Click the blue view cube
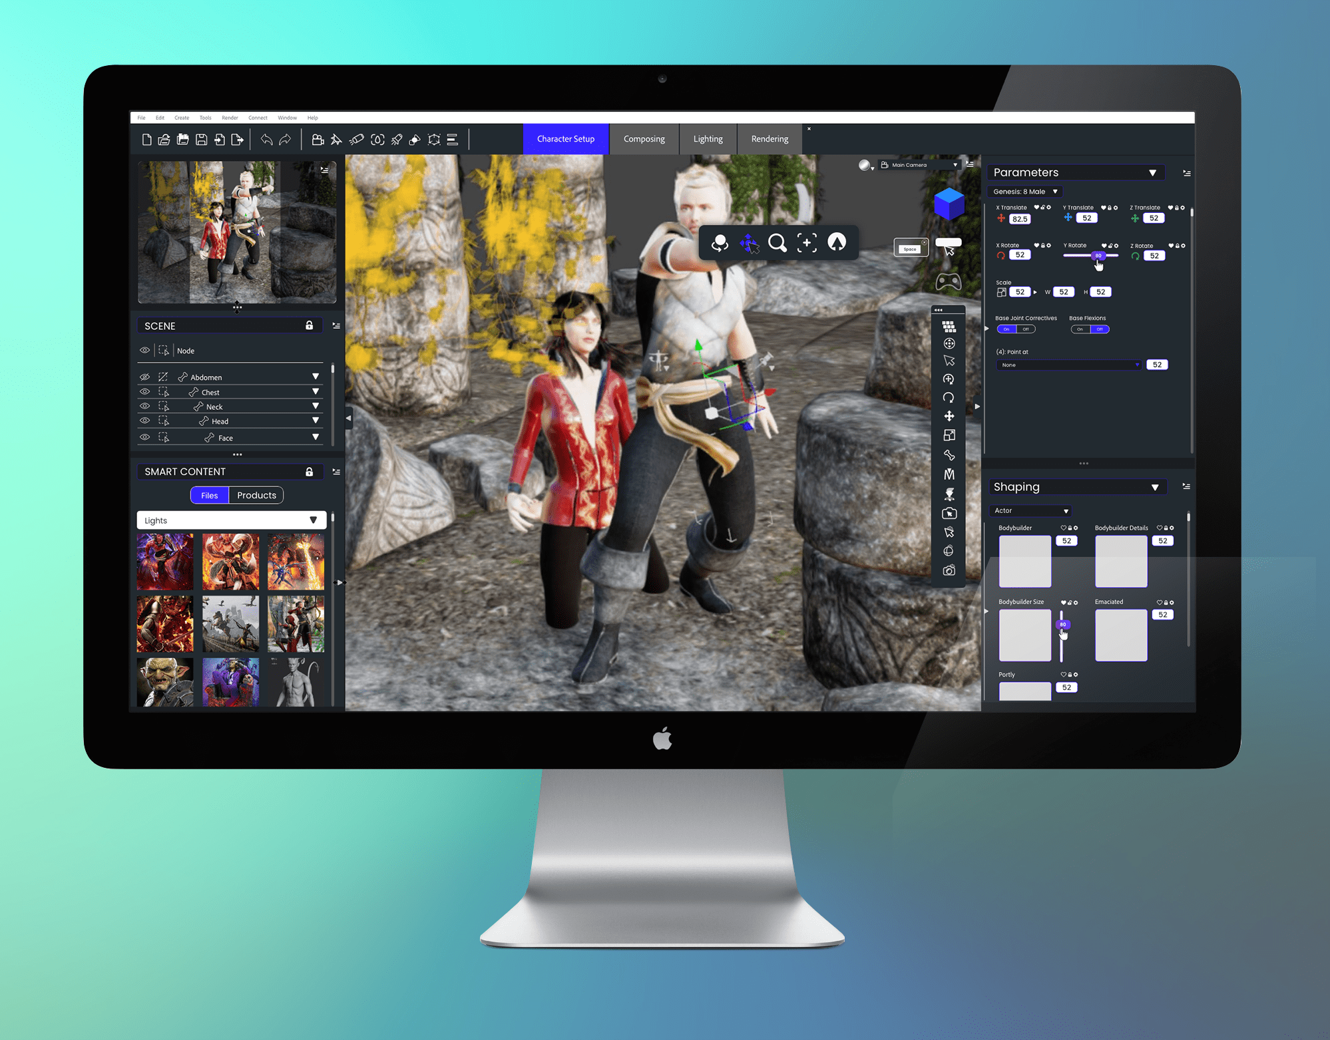This screenshot has width=1330, height=1040. (x=949, y=204)
